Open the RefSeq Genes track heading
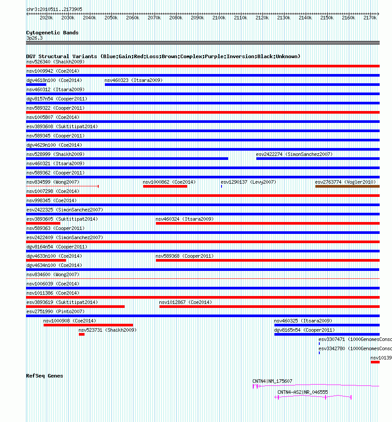This screenshot has width=392, height=422. [x=44, y=376]
